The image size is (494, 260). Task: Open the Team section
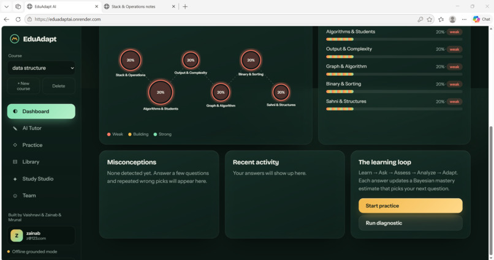tap(41, 196)
